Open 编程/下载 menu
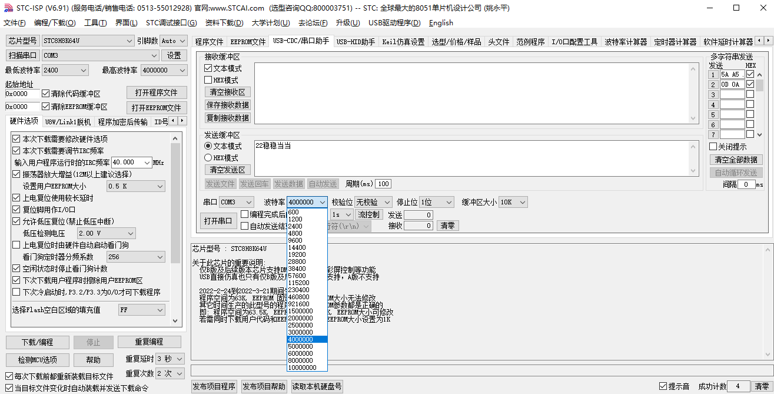The height and width of the screenshot is (394, 774). point(55,23)
